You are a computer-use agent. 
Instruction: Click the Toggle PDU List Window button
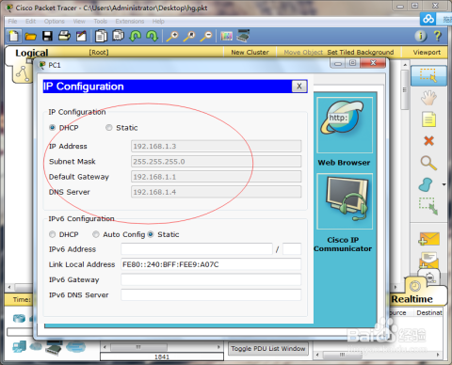coord(268,349)
